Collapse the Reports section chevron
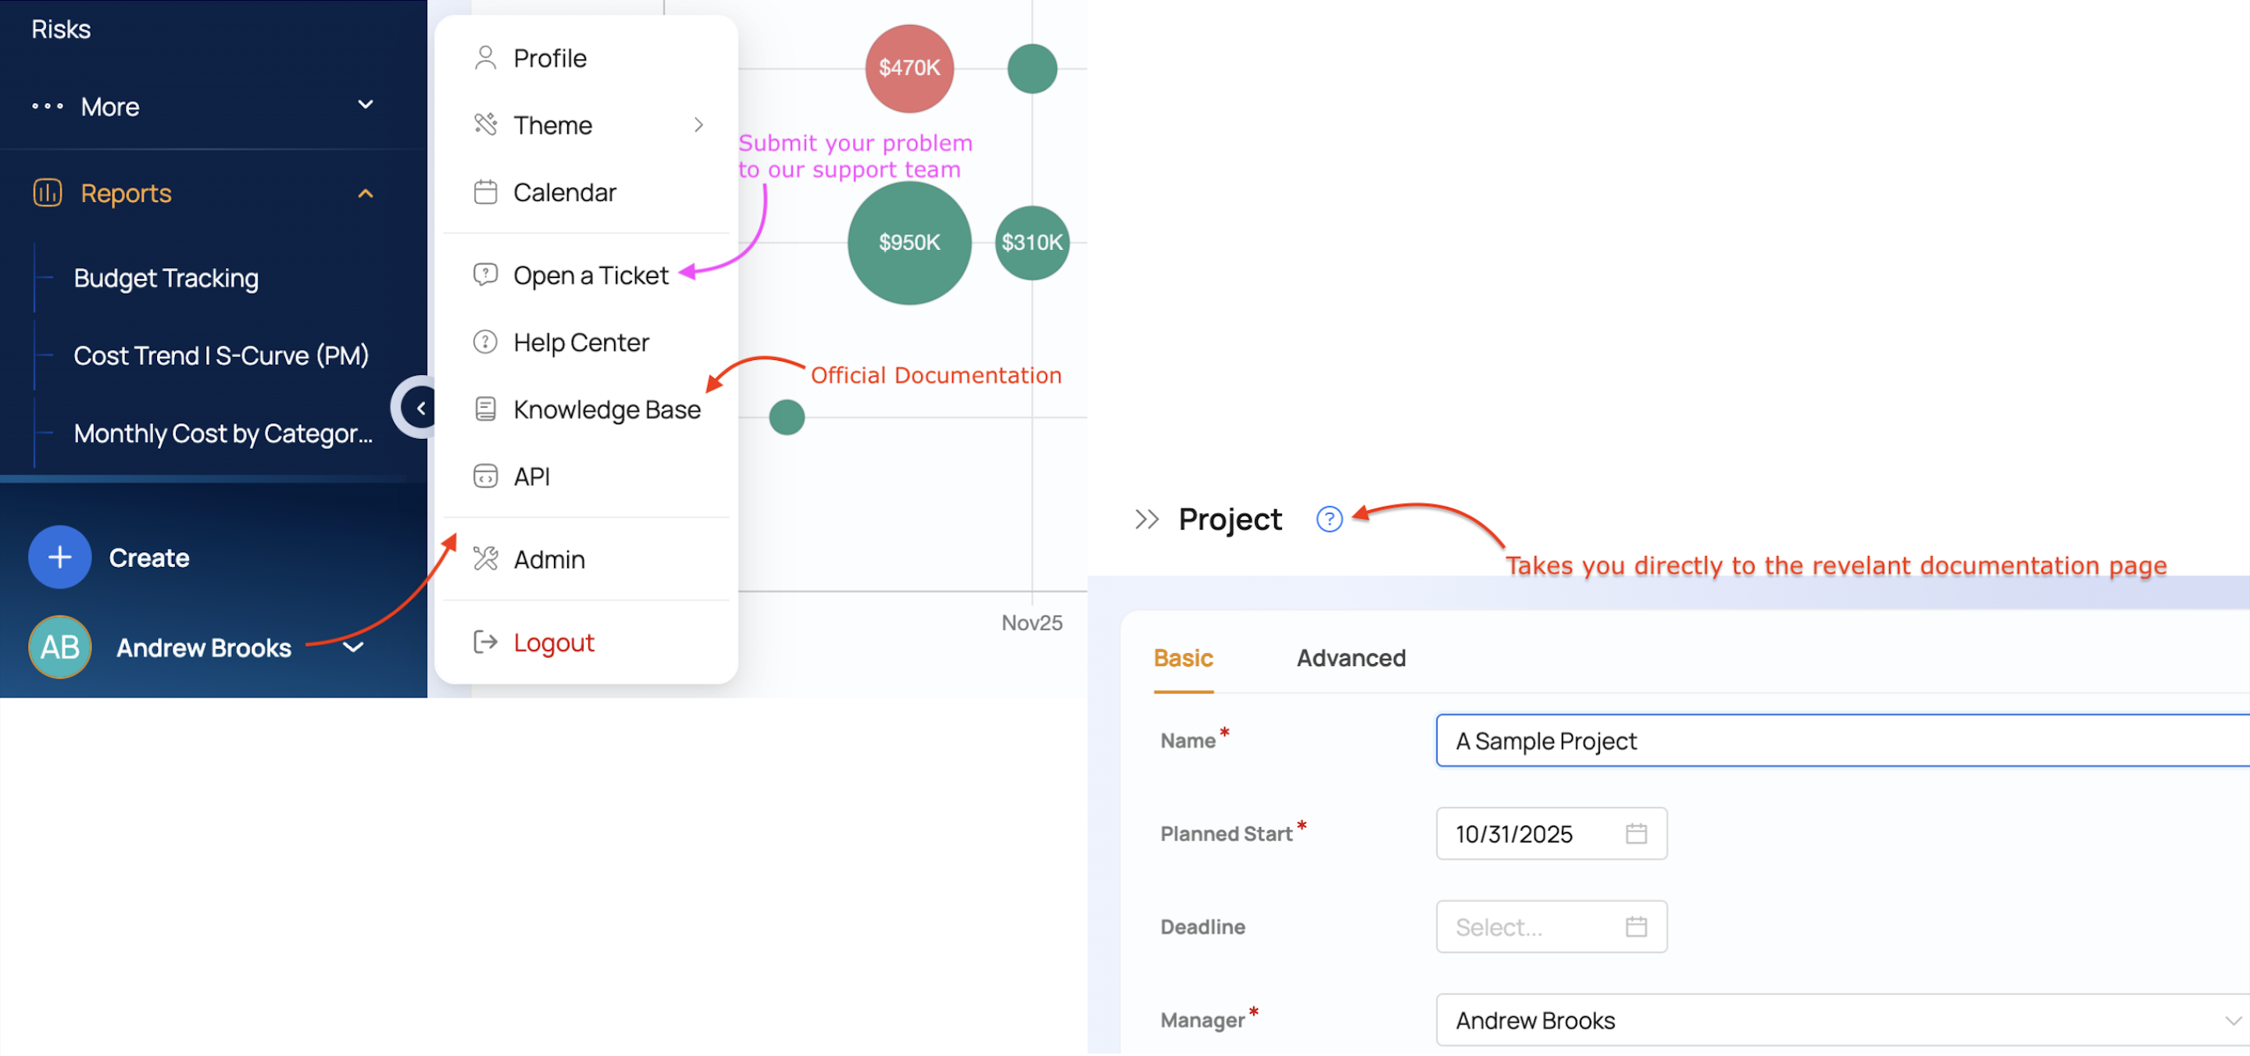This screenshot has width=2250, height=1056. (x=365, y=193)
